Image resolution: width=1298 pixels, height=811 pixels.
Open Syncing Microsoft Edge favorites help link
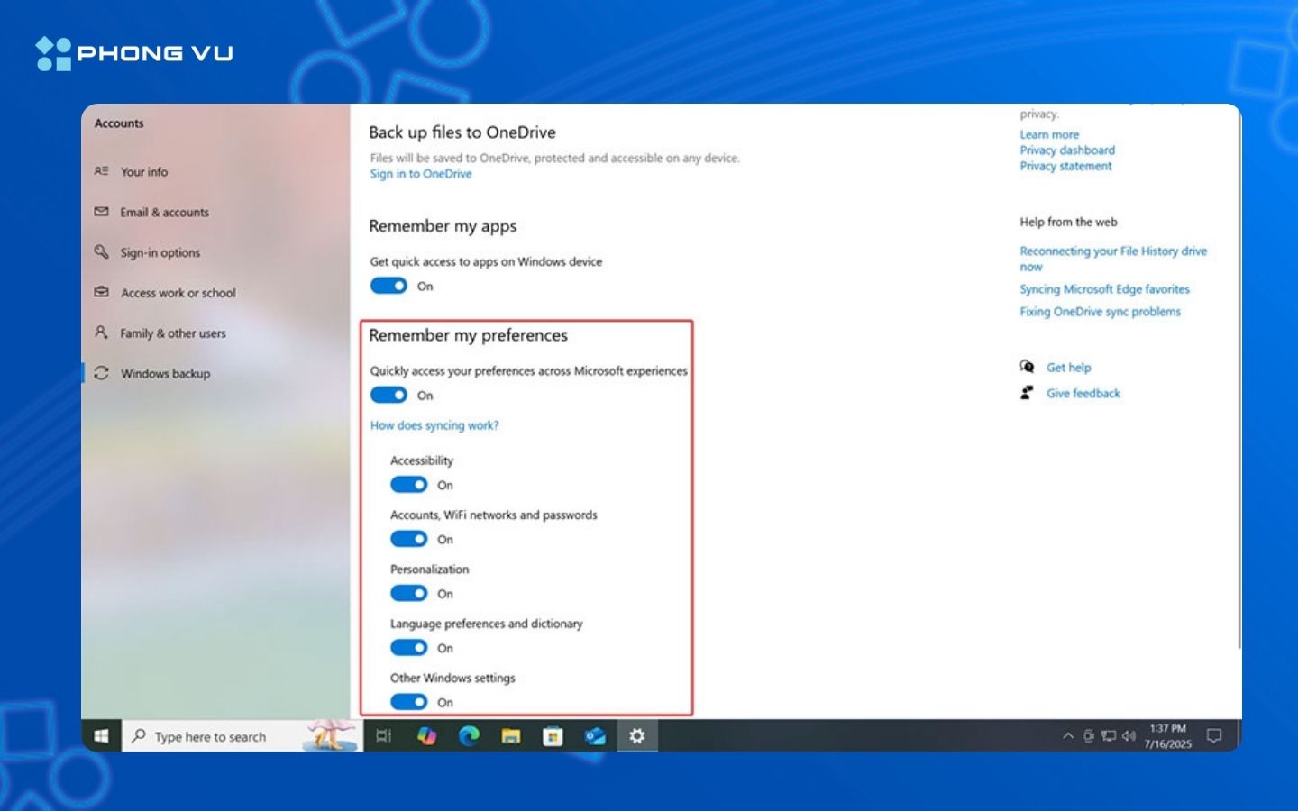[x=1104, y=289]
